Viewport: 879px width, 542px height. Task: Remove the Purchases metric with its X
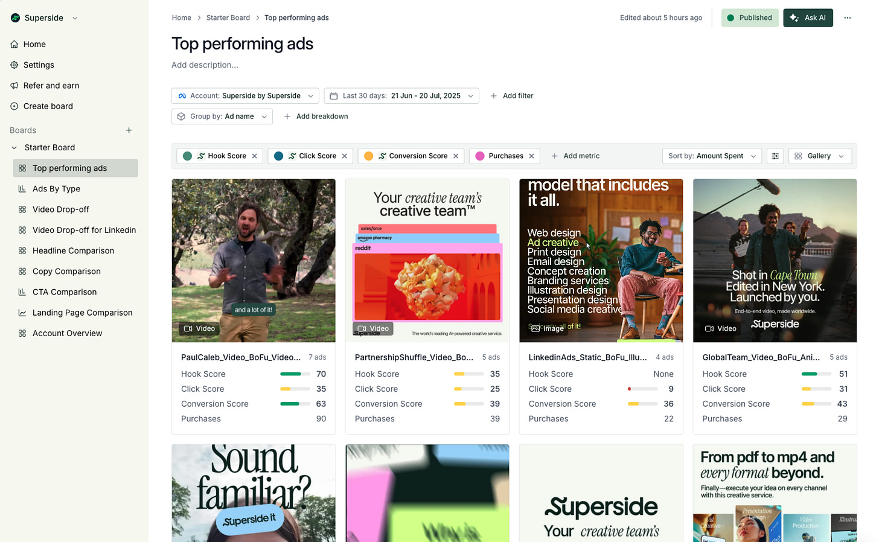531,156
